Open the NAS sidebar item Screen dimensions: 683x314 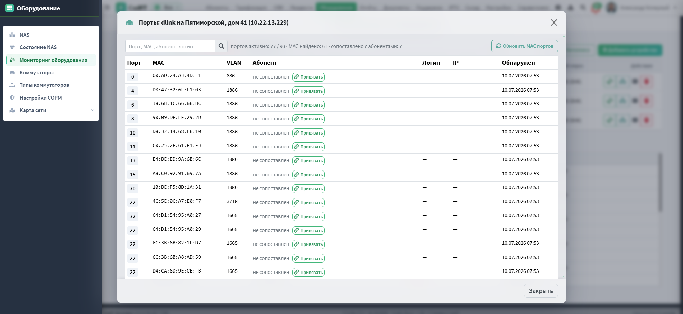[51, 35]
